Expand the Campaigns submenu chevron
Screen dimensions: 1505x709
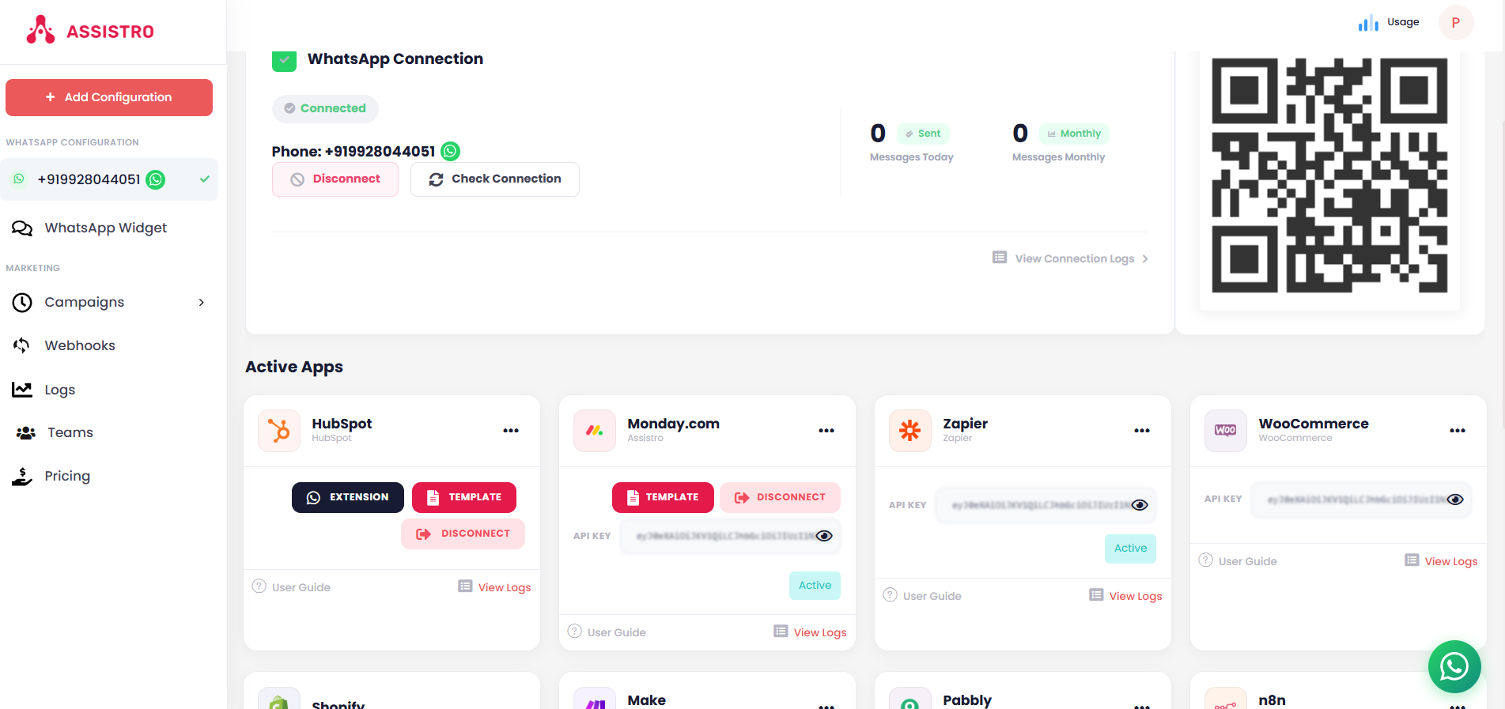202,303
